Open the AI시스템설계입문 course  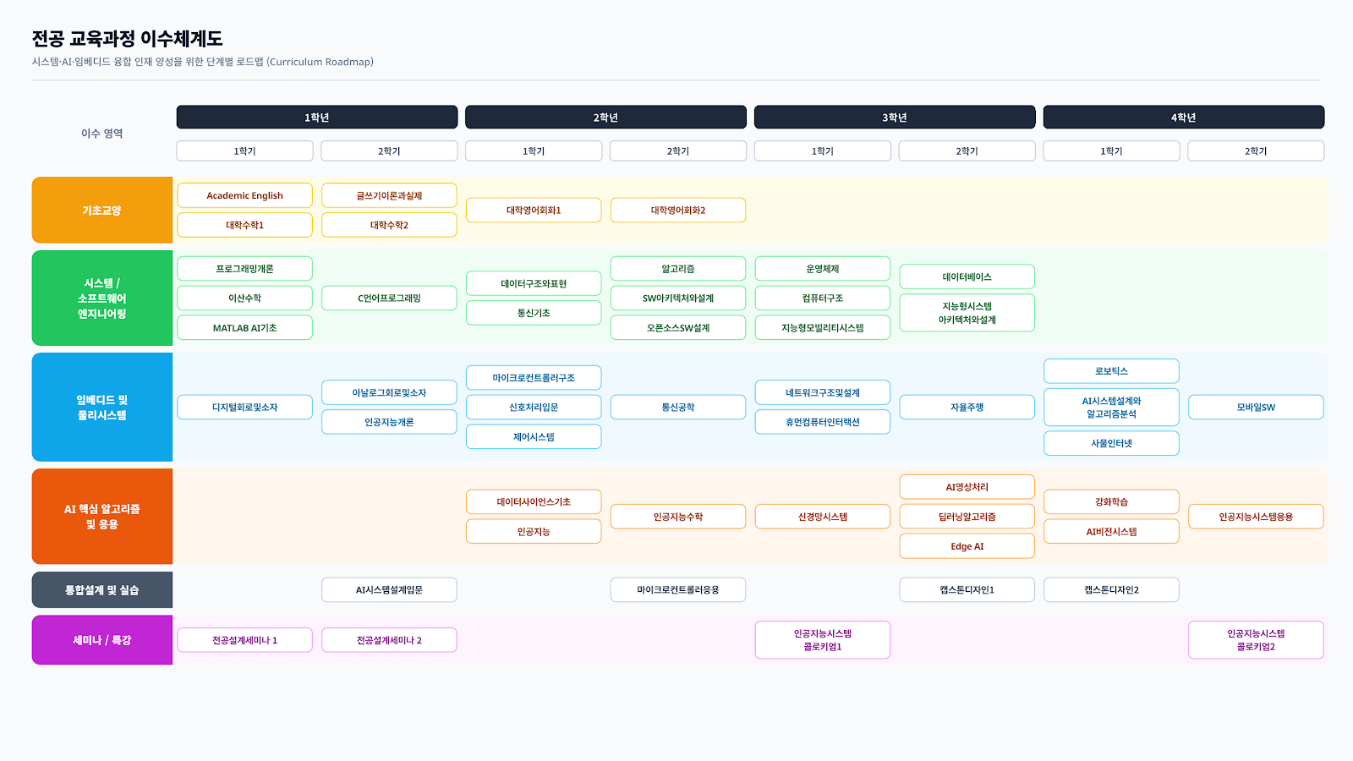pyautogui.click(x=389, y=589)
